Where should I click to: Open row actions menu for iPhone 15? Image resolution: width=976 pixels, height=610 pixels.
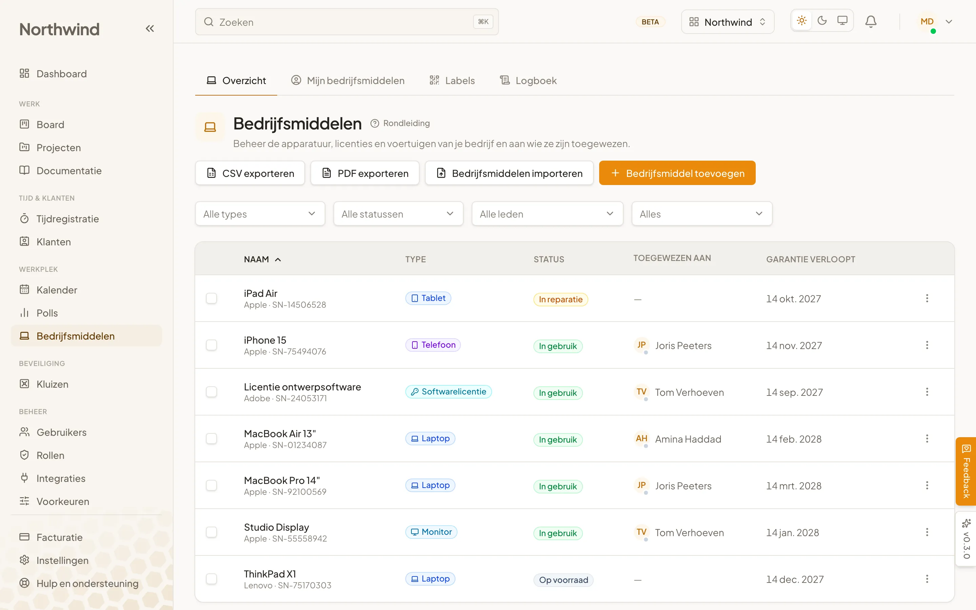click(x=927, y=345)
